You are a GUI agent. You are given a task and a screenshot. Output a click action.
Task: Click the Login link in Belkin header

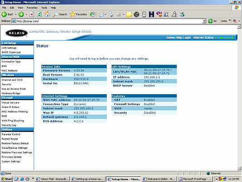point(187,38)
